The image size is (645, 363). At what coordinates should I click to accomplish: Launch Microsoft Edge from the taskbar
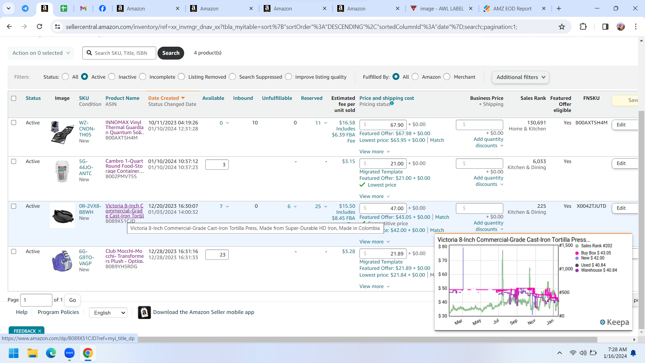51,353
